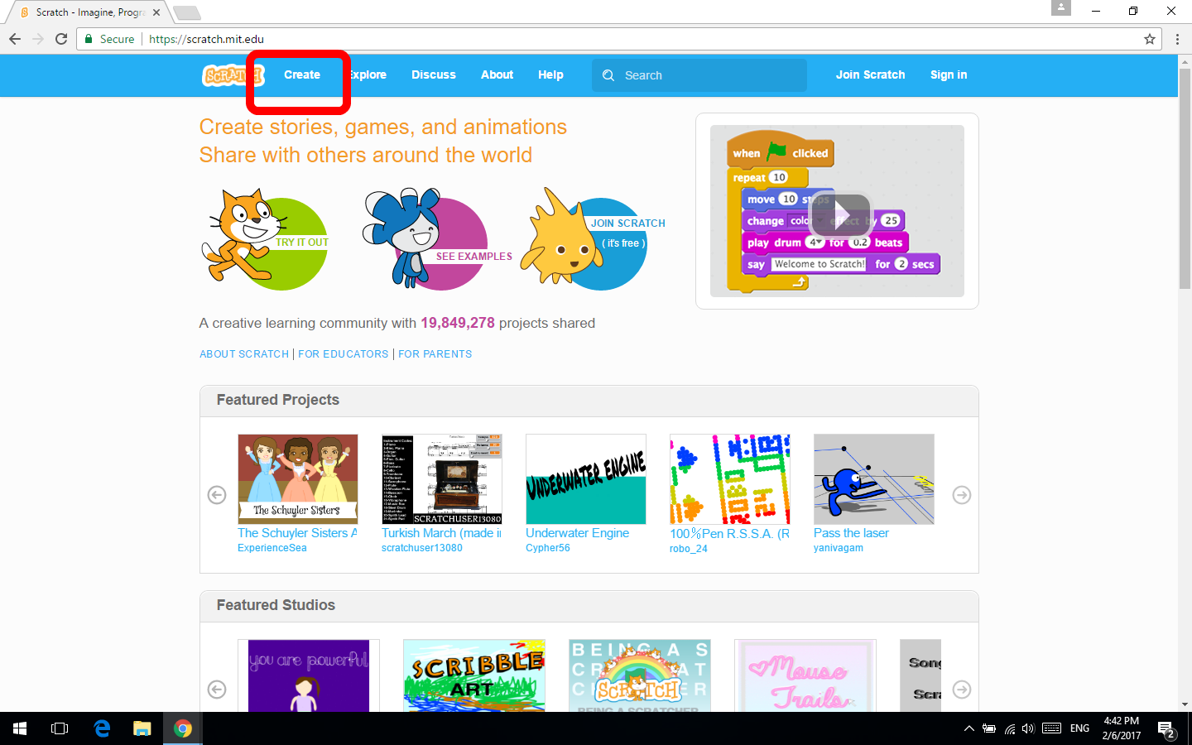1192x745 pixels.
Task: Open the Mouse Trails studio thumbnail
Action: click(x=805, y=675)
